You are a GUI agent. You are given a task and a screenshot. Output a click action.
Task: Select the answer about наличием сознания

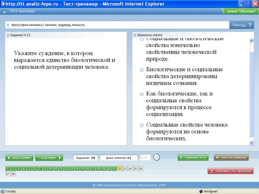tap(142, 70)
